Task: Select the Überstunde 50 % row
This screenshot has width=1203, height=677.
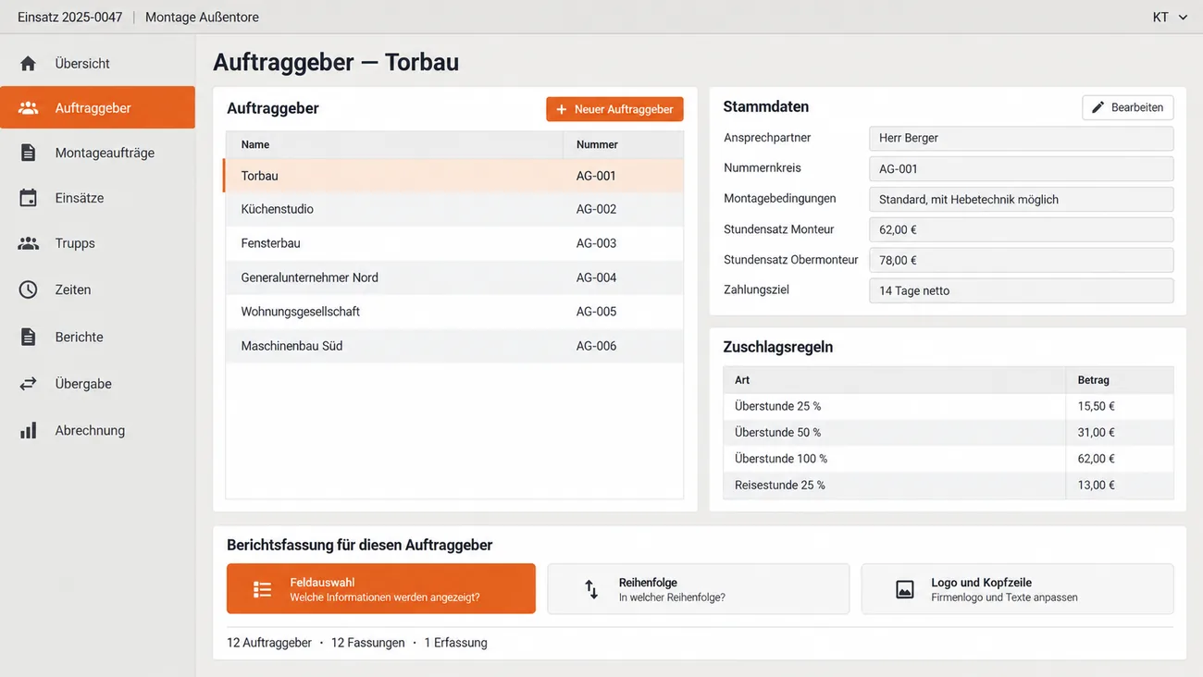Action: pos(949,432)
